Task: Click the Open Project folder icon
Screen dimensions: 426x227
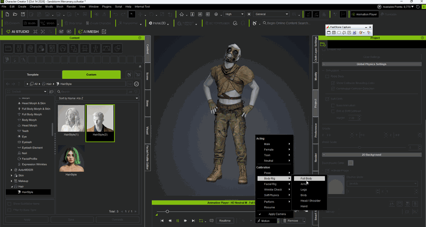Action: tap(15, 14)
